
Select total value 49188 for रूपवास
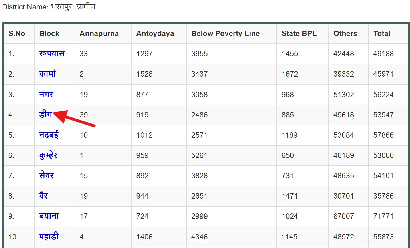383,54
